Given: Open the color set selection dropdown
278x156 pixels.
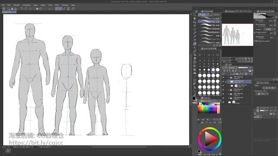Looking at the screenshot, I should click(207, 101).
